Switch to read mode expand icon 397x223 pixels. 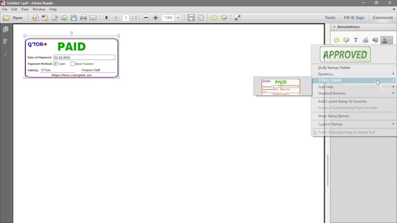point(238,18)
